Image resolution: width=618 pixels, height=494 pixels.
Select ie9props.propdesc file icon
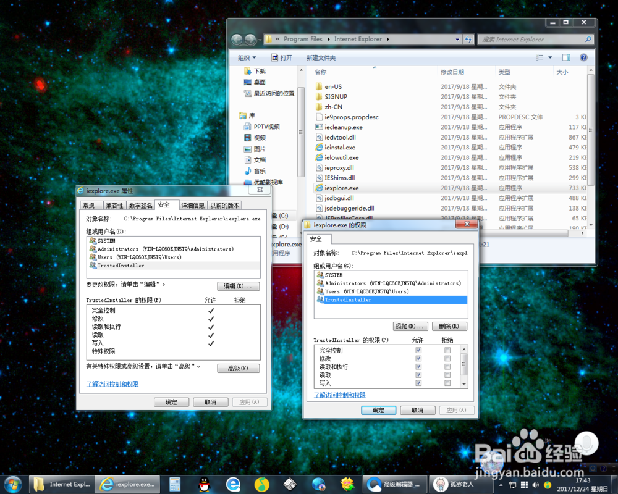coord(319,117)
